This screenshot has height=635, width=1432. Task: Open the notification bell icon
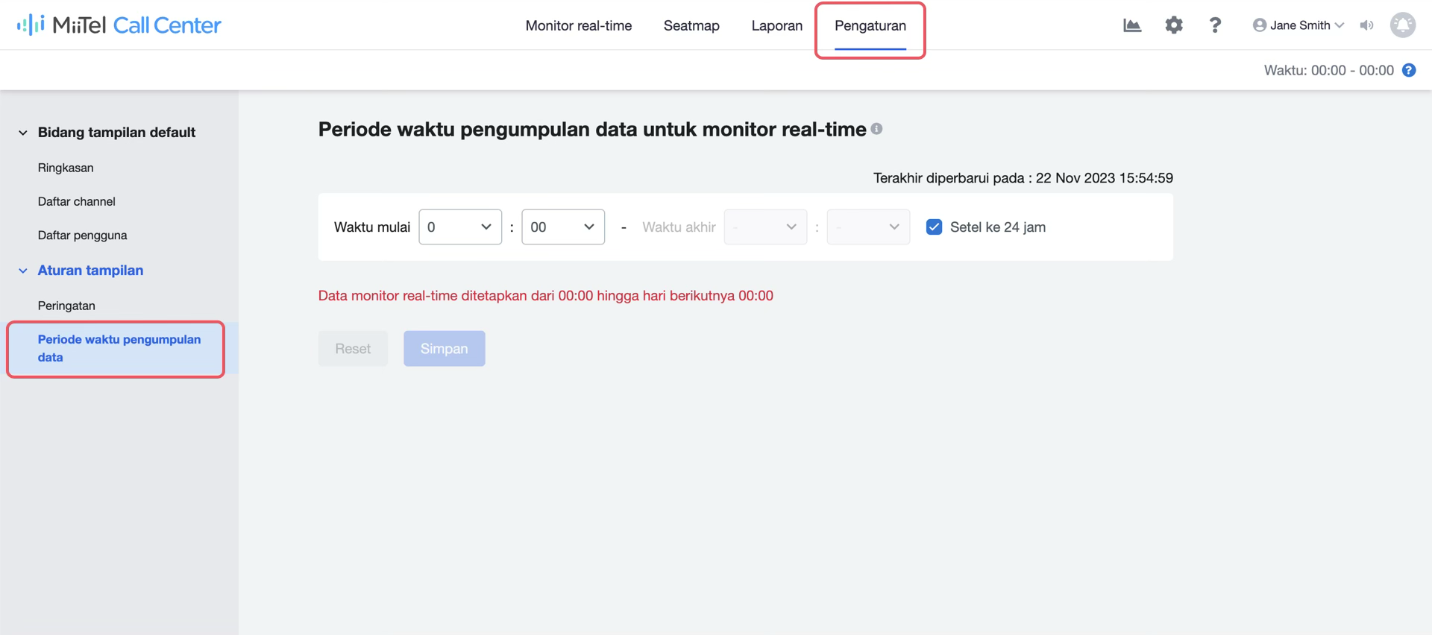pos(1403,25)
